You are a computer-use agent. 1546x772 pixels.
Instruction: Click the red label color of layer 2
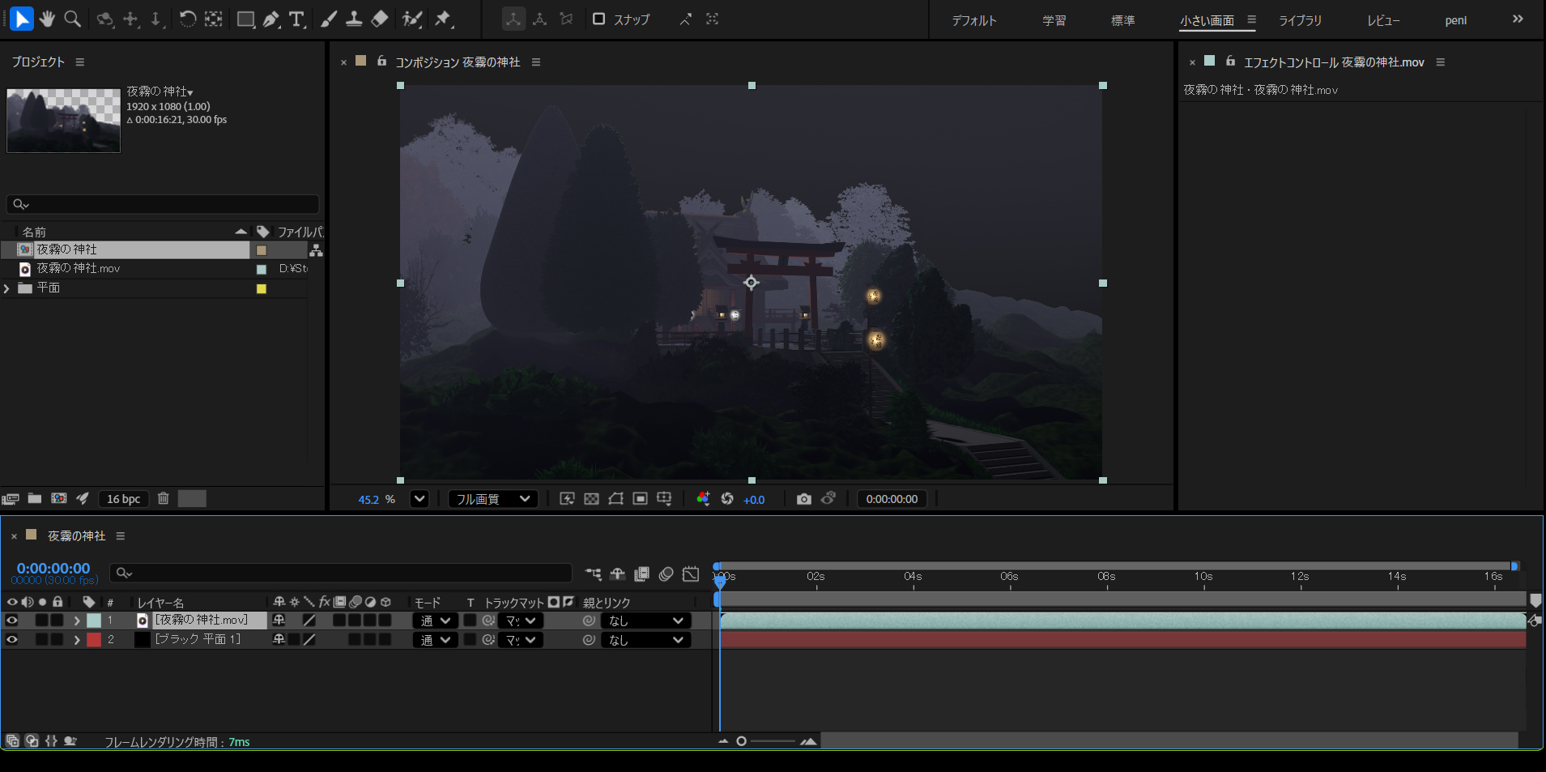pyautogui.click(x=94, y=640)
